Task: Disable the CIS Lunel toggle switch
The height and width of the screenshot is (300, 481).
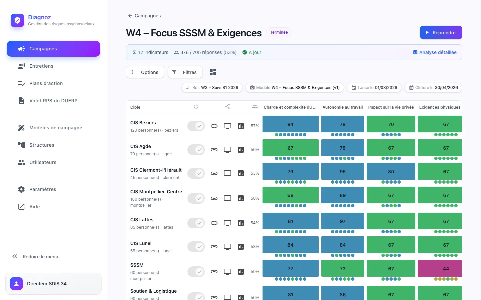Action: click(196, 247)
